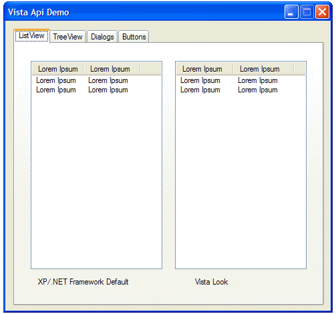The image size is (336, 314).
Task: Switch to the ListView tab
Action: 31,35
